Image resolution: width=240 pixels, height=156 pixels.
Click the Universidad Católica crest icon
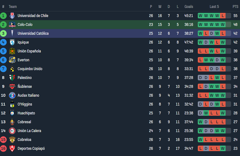[12, 33]
